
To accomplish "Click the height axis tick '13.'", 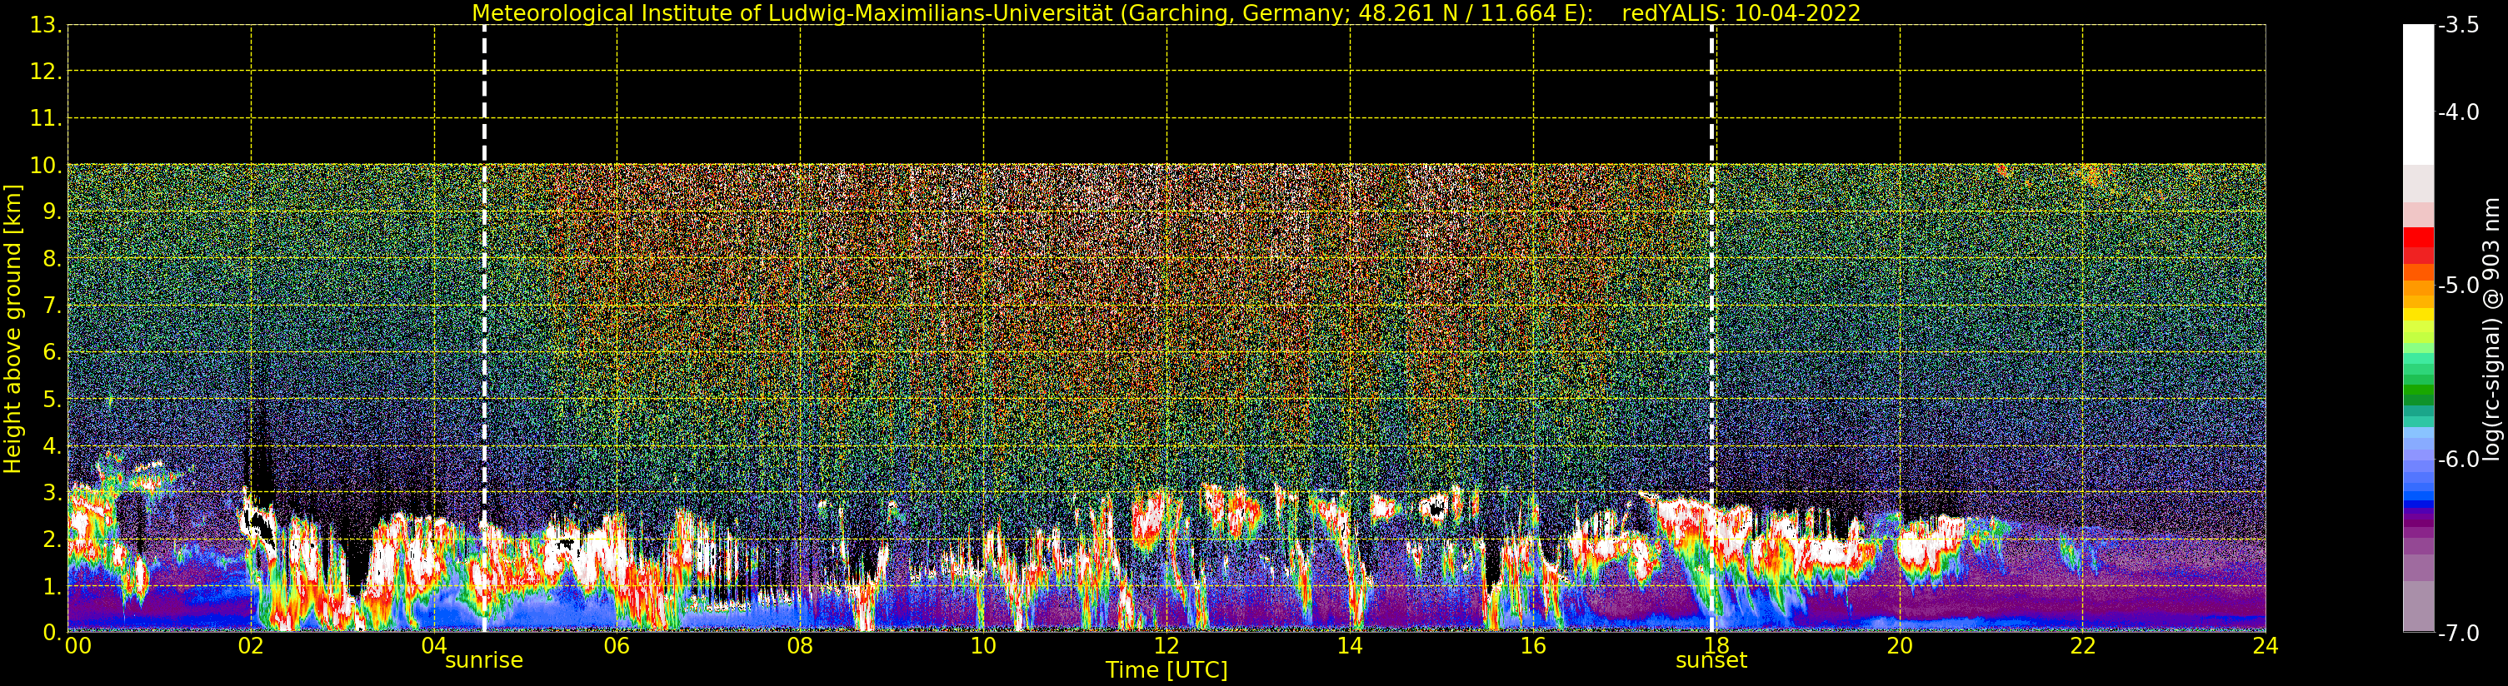I will click(x=46, y=25).
